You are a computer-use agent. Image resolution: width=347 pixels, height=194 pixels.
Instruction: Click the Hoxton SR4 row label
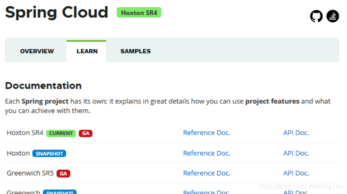tap(25, 133)
